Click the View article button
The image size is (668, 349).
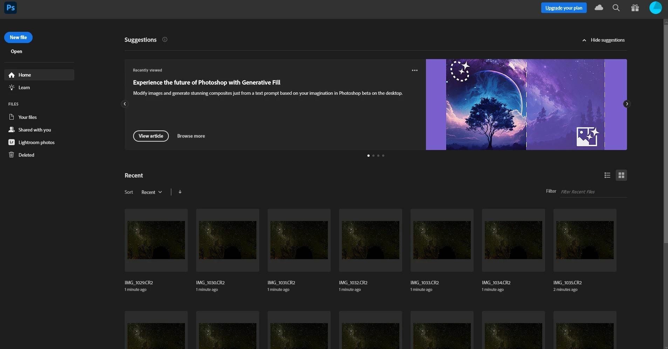point(151,136)
